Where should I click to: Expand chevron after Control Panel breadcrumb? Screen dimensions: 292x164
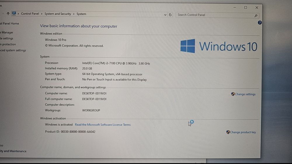pyautogui.click(x=42, y=14)
